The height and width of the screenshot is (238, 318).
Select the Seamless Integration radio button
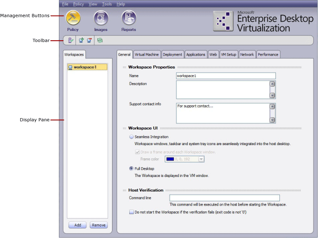(x=131, y=137)
